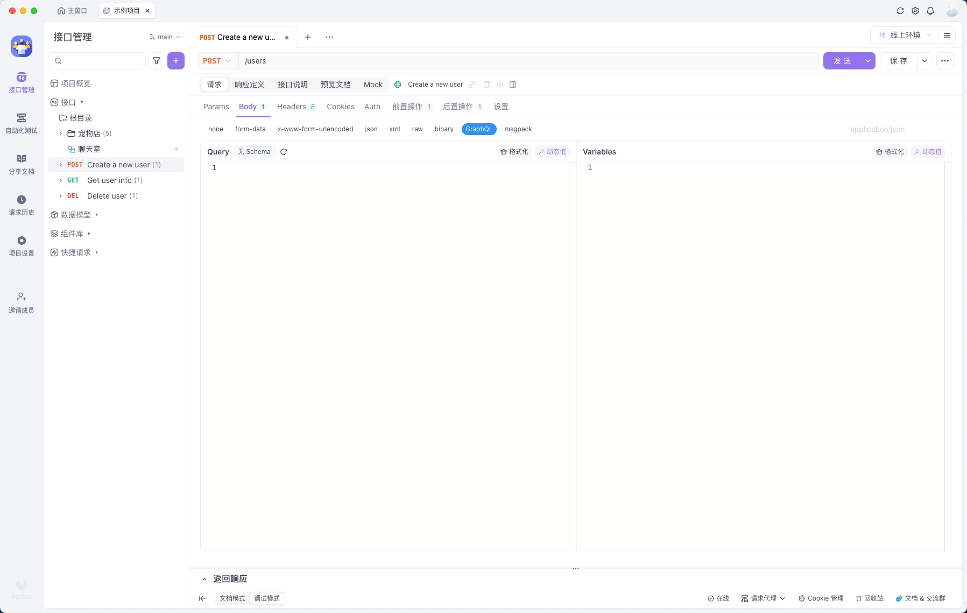This screenshot has height=613, width=967.
Task: Switch to the Cookies tab
Action: click(341, 107)
